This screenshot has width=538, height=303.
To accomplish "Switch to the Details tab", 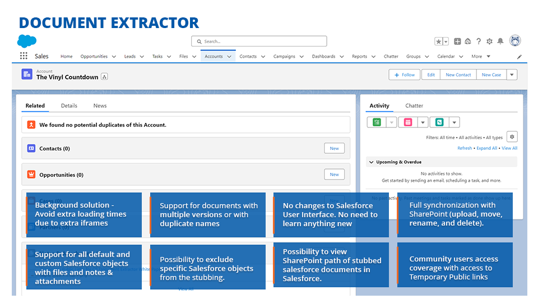I will [x=69, y=106].
